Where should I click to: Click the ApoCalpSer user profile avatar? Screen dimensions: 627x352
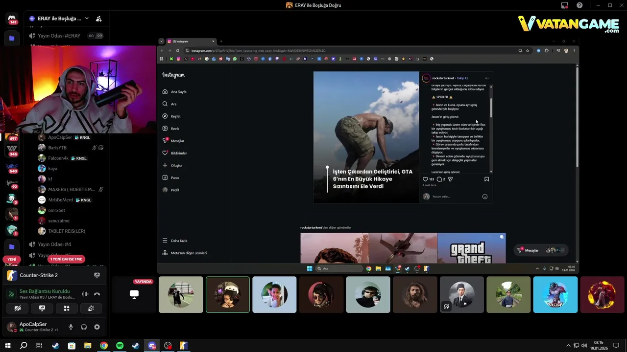pyautogui.click(x=11, y=327)
